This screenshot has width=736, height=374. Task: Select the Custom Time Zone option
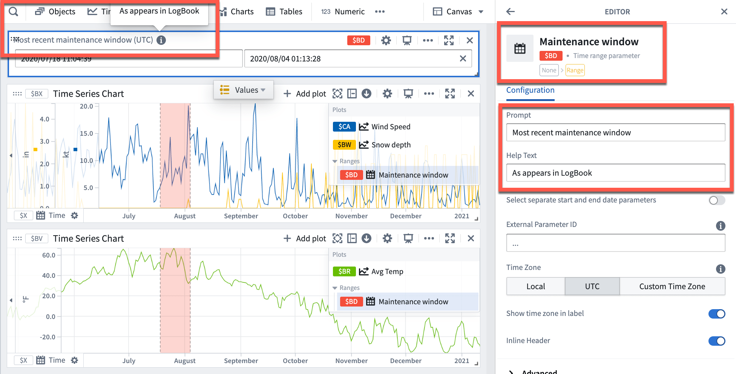tap(672, 286)
